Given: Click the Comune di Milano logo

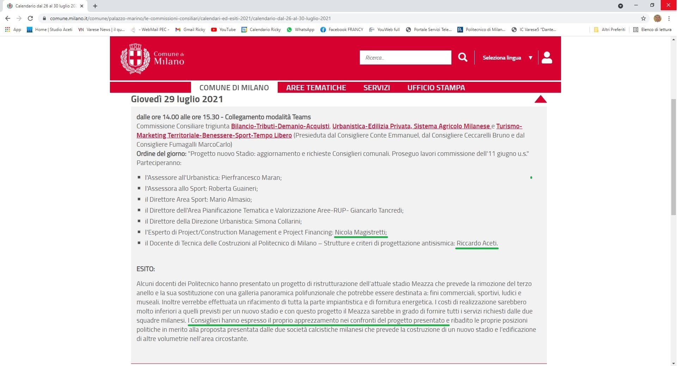Looking at the screenshot, I should click(x=152, y=59).
